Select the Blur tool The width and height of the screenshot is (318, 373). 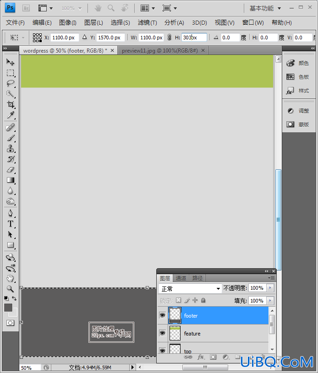tap(10, 191)
